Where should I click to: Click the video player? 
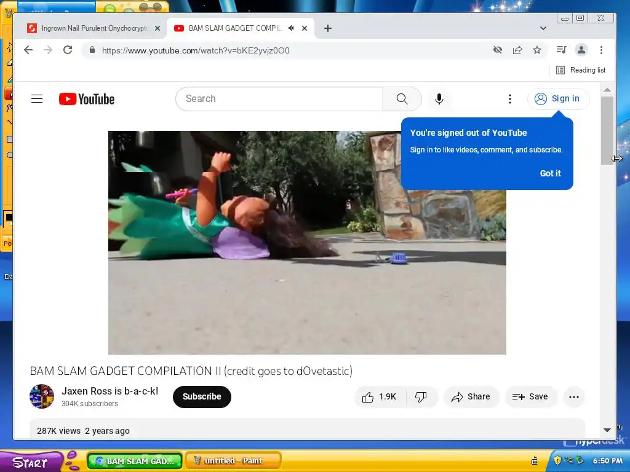(307, 242)
